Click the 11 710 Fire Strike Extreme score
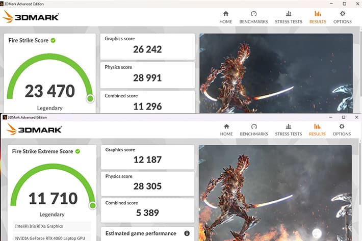This screenshot has height=241, width=362. (53, 198)
